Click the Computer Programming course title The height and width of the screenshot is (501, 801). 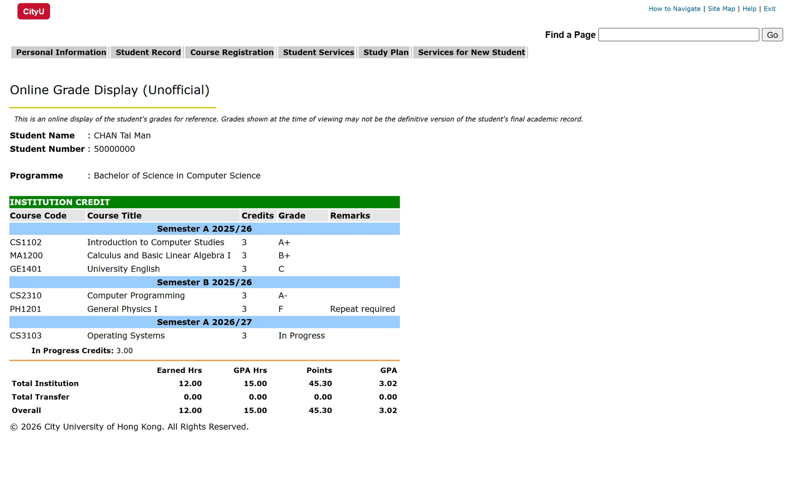pyautogui.click(x=136, y=296)
